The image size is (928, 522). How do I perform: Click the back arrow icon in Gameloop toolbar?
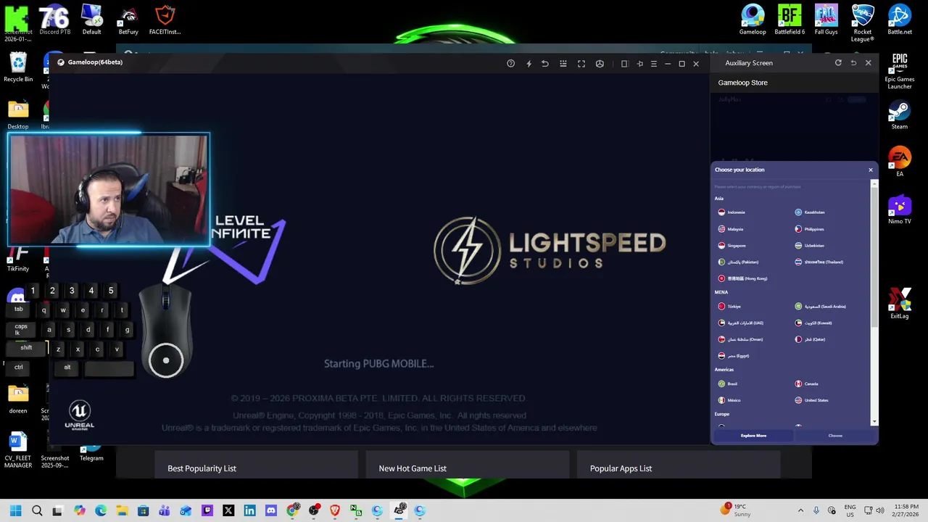click(x=545, y=64)
